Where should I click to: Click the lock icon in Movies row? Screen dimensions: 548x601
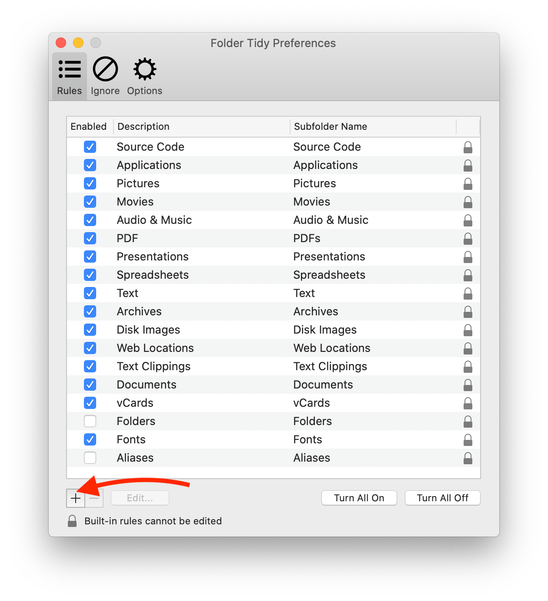[468, 202]
